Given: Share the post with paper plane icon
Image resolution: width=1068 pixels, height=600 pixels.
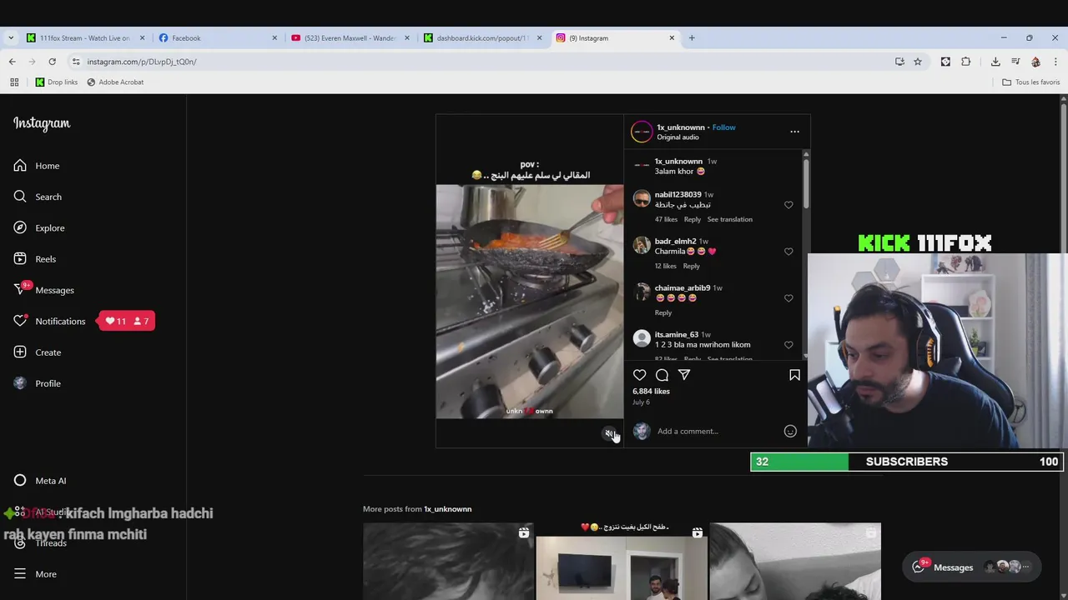Looking at the screenshot, I should pyautogui.click(x=684, y=375).
